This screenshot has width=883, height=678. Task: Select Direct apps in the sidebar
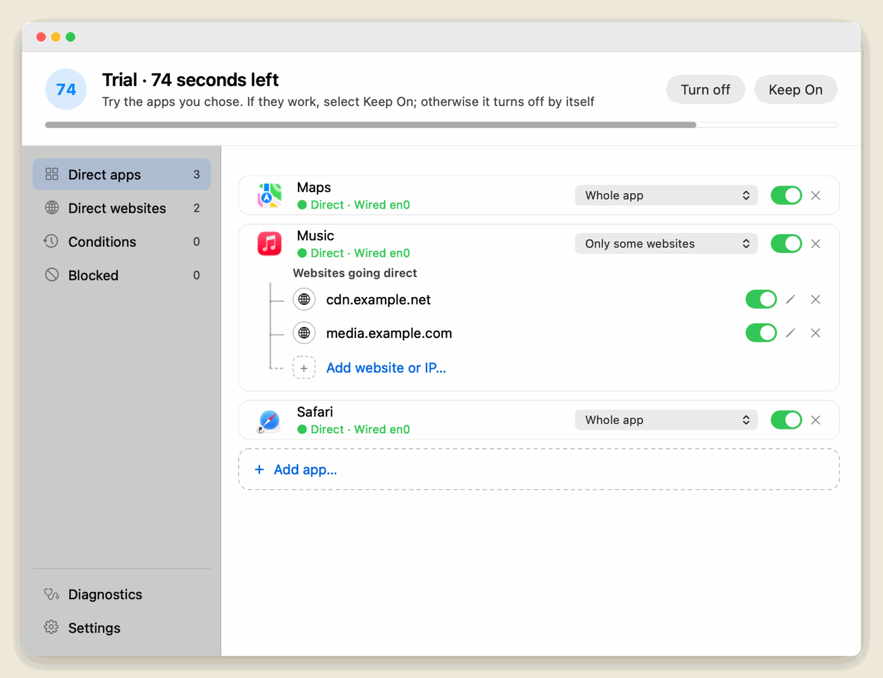[x=121, y=174]
